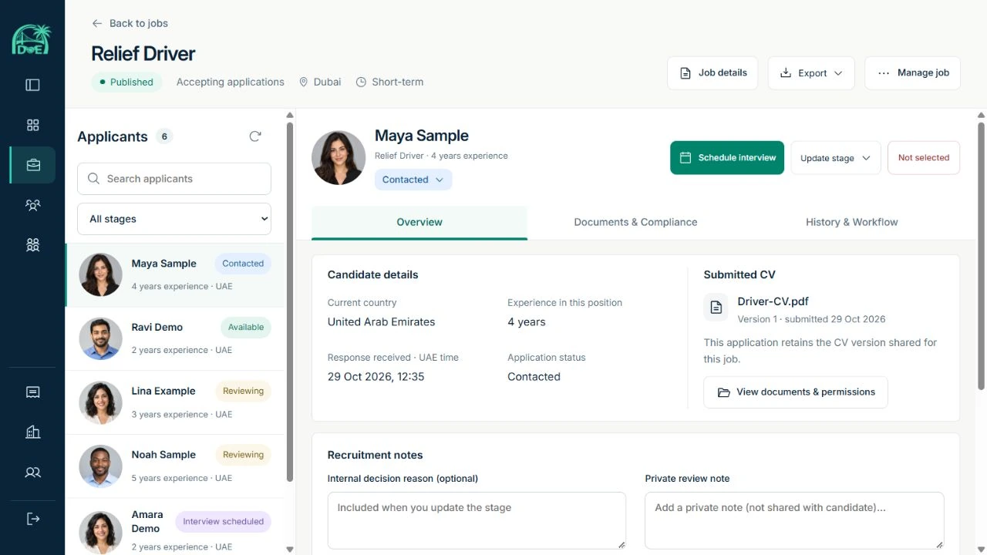The image size is (987, 555).
Task: Open the four-square dashboard grid icon
Action: (32, 125)
